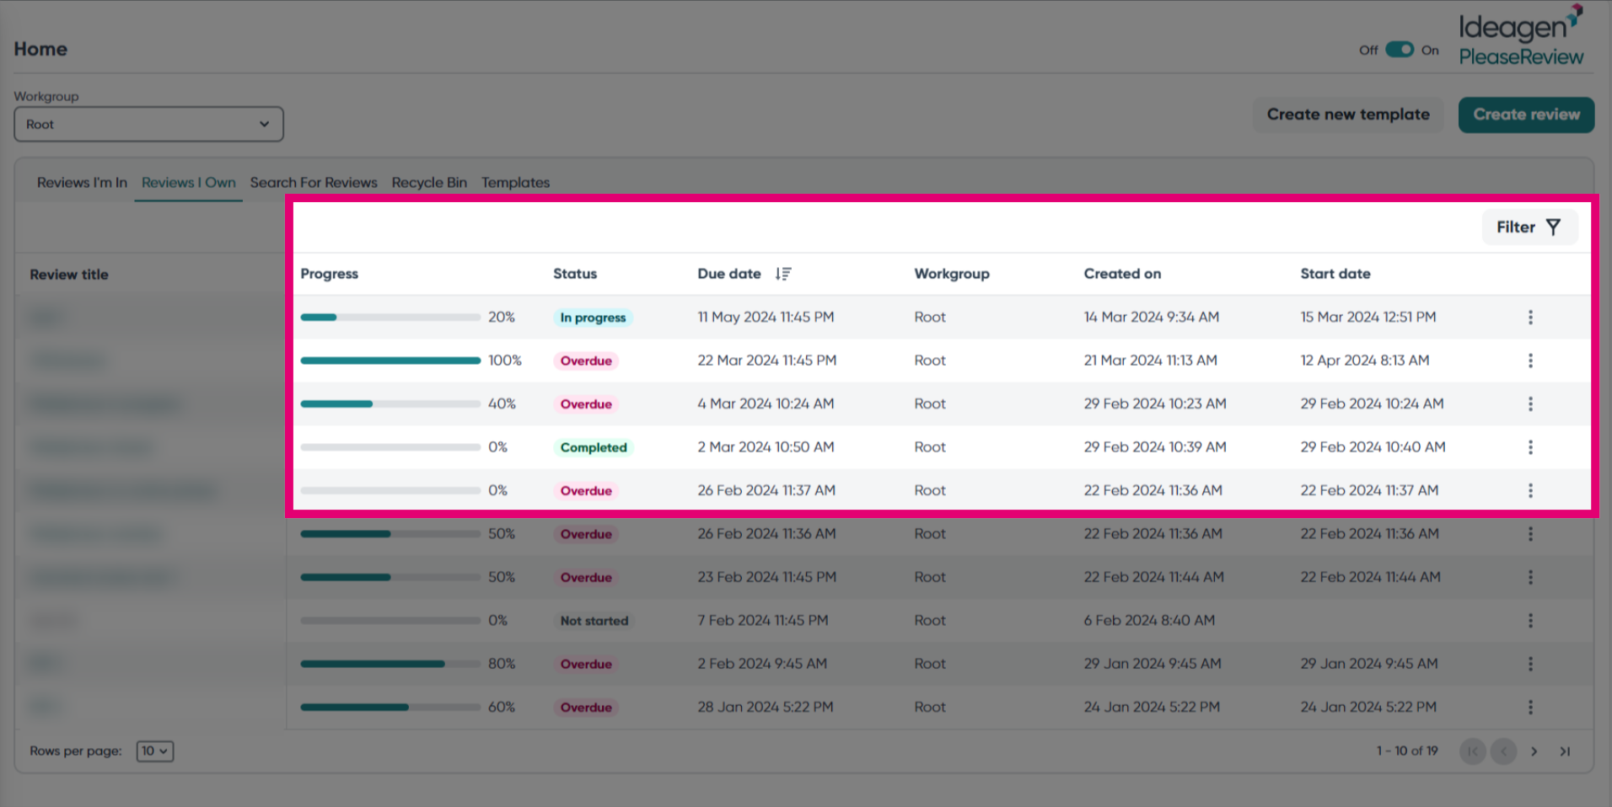Open actions menu for 2 Feb 2024 review
This screenshot has height=807, width=1612.
[x=1530, y=664]
